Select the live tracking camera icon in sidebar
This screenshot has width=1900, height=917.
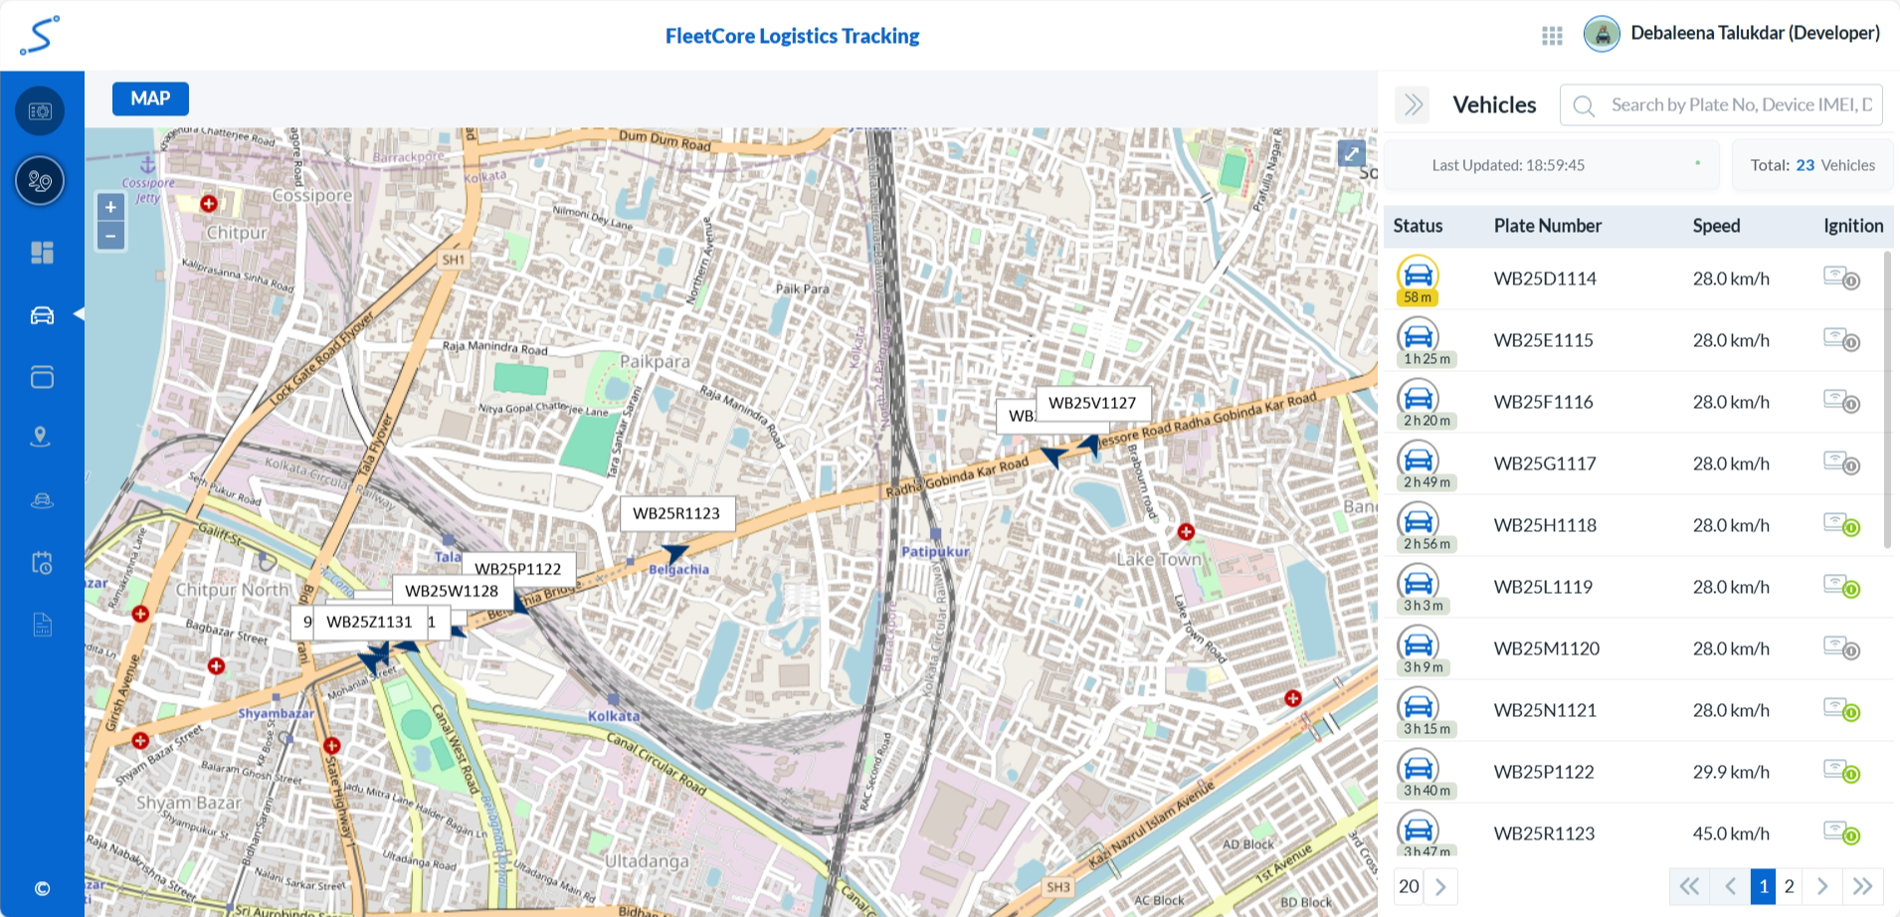coord(40,110)
